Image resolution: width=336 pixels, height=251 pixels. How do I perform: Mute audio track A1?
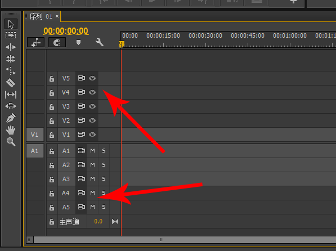pyautogui.click(x=92, y=151)
